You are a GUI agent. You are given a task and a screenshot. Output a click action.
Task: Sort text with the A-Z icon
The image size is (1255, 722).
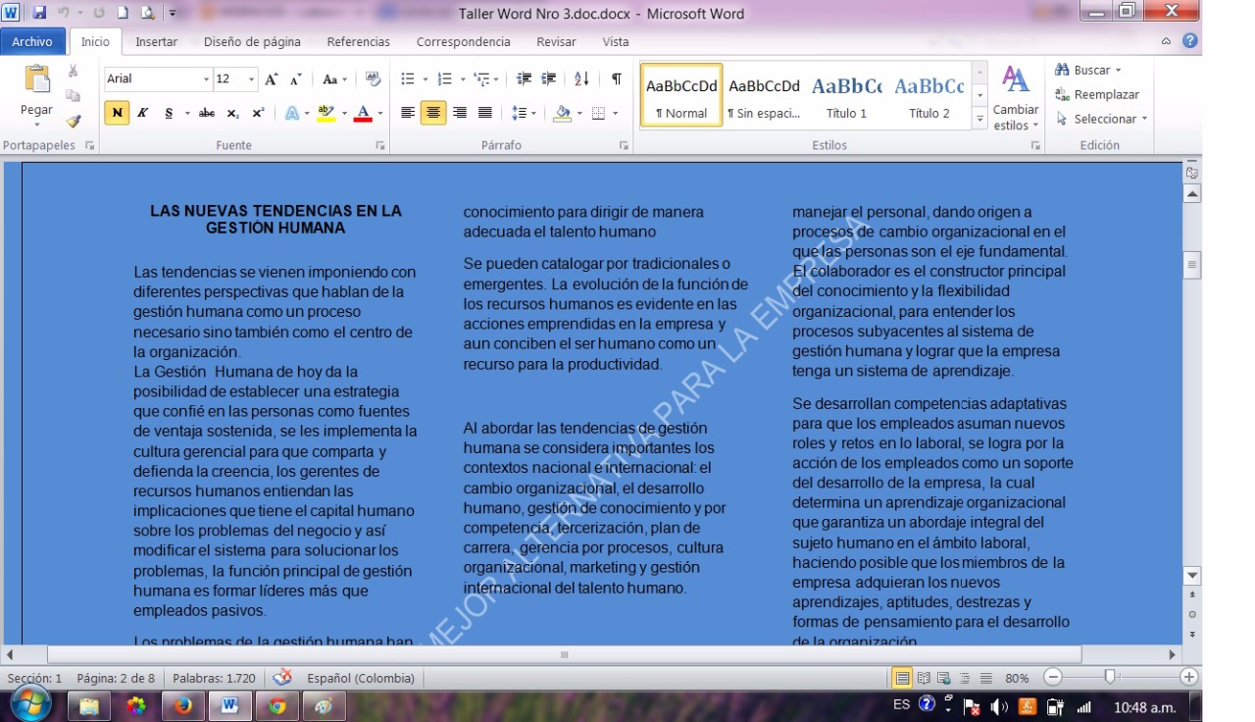[581, 79]
